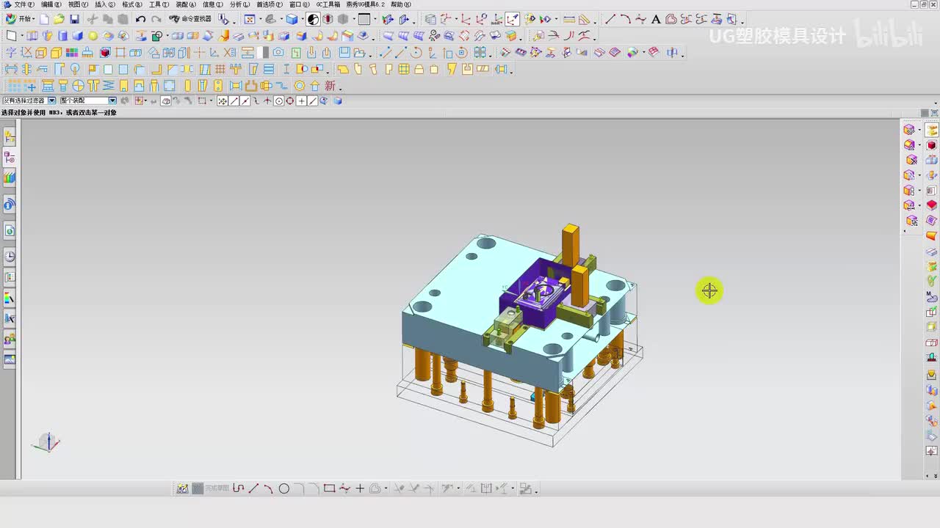
Task: Click the undo arrow icon
Action: (140, 19)
